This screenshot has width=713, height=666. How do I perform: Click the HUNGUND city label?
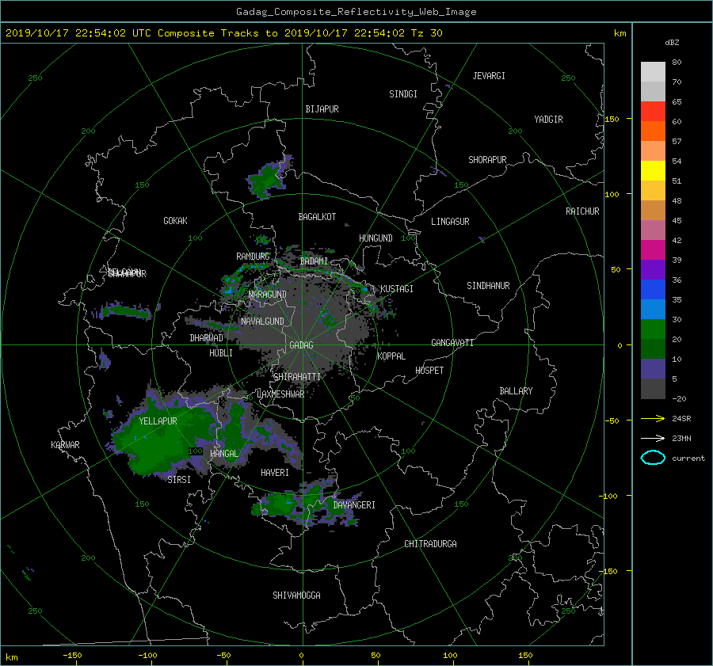pos(376,238)
